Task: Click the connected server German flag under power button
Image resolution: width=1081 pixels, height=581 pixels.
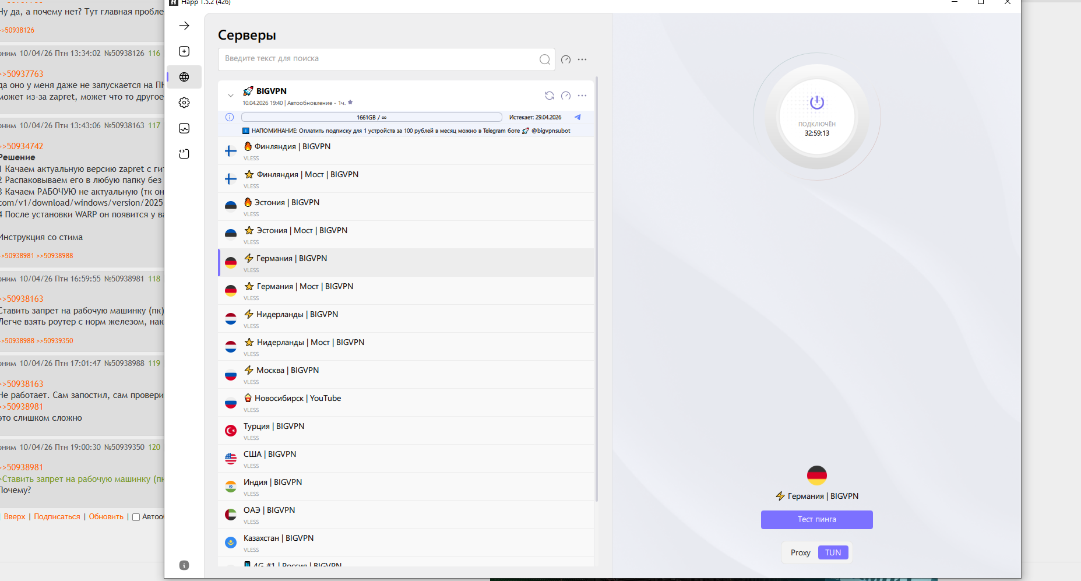Action: pyautogui.click(x=817, y=476)
